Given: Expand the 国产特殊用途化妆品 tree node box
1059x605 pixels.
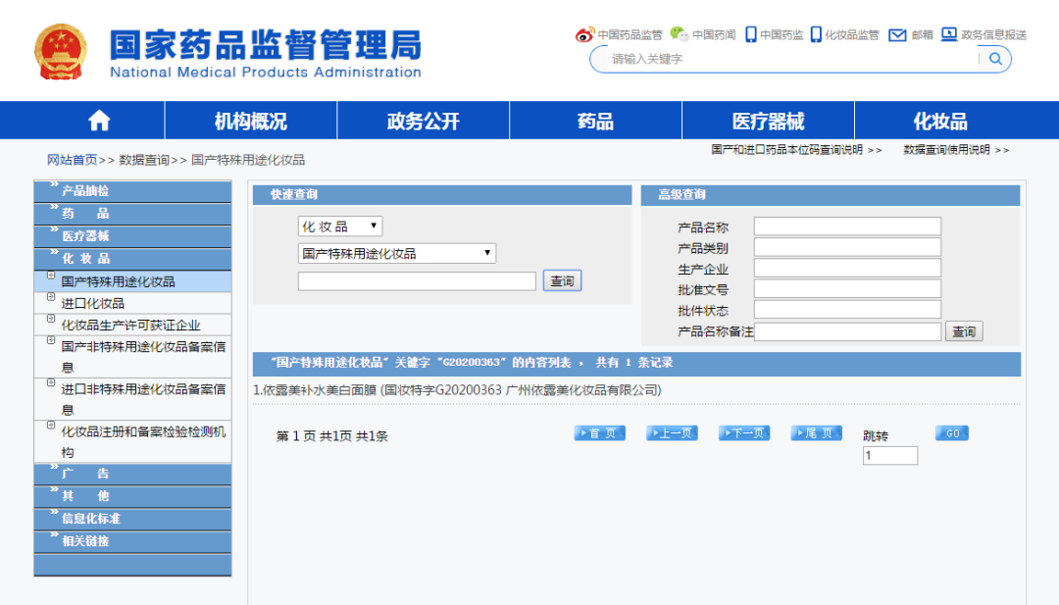Looking at the screenshot, I should (51, 277).
